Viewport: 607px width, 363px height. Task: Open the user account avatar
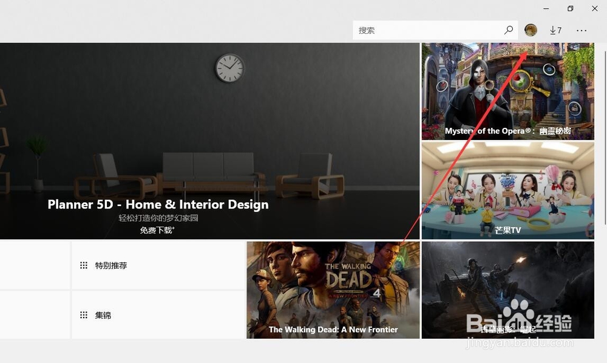pos(531,30)
